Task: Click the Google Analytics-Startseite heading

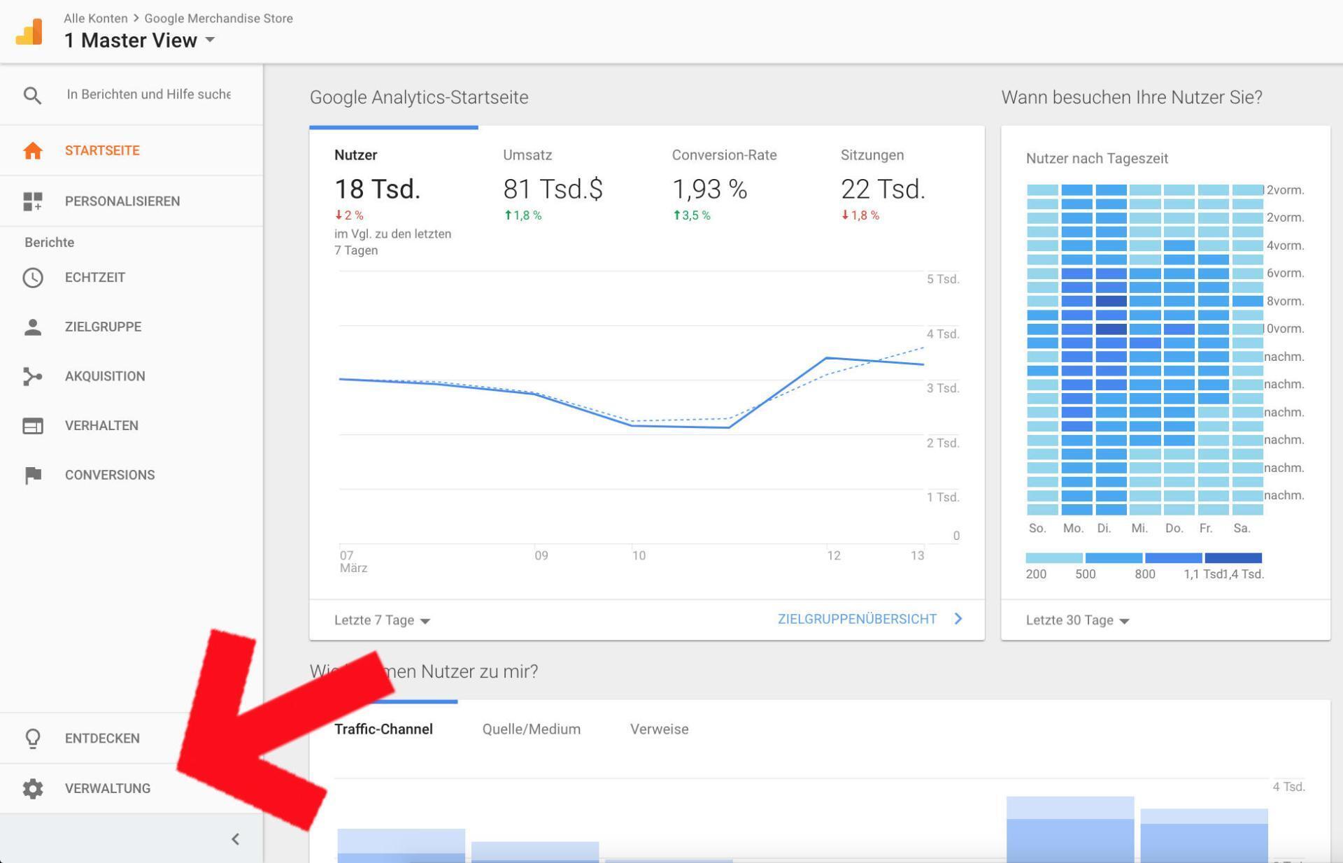Action: click(x=419, y=97)
